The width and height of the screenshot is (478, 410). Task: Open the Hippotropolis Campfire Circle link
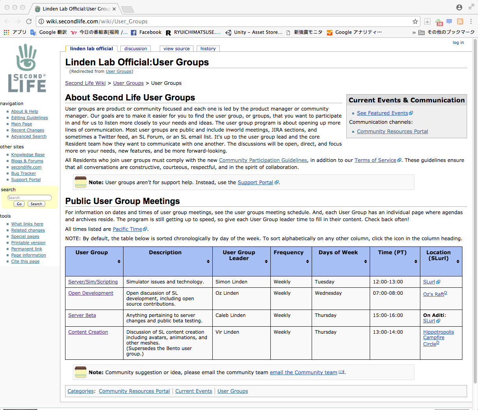click(x=438, y=338)
